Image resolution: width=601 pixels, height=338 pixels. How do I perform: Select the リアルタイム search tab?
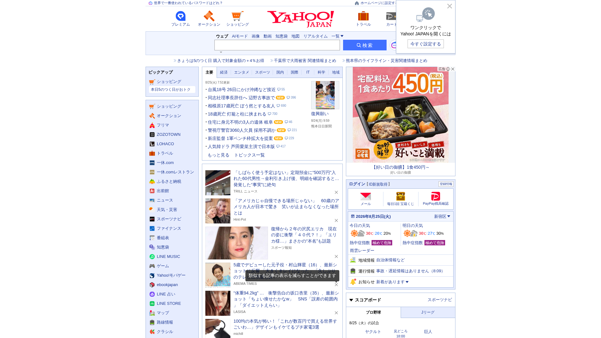pos(315,36)
